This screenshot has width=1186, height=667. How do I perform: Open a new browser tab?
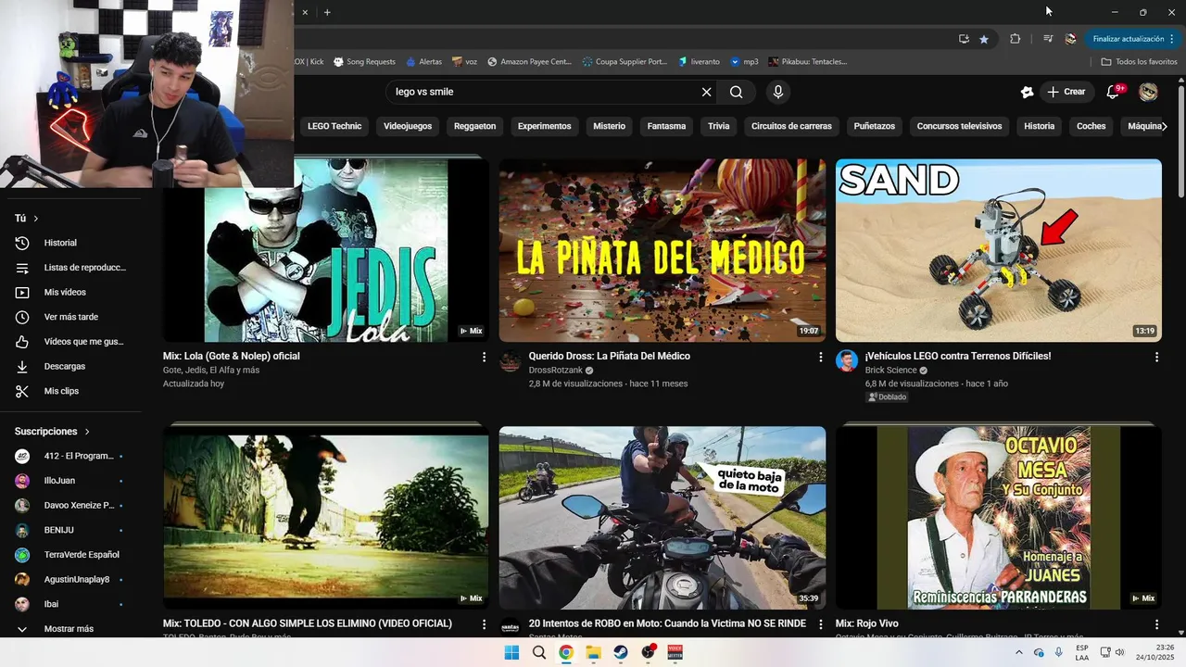(x=327, y=12)
